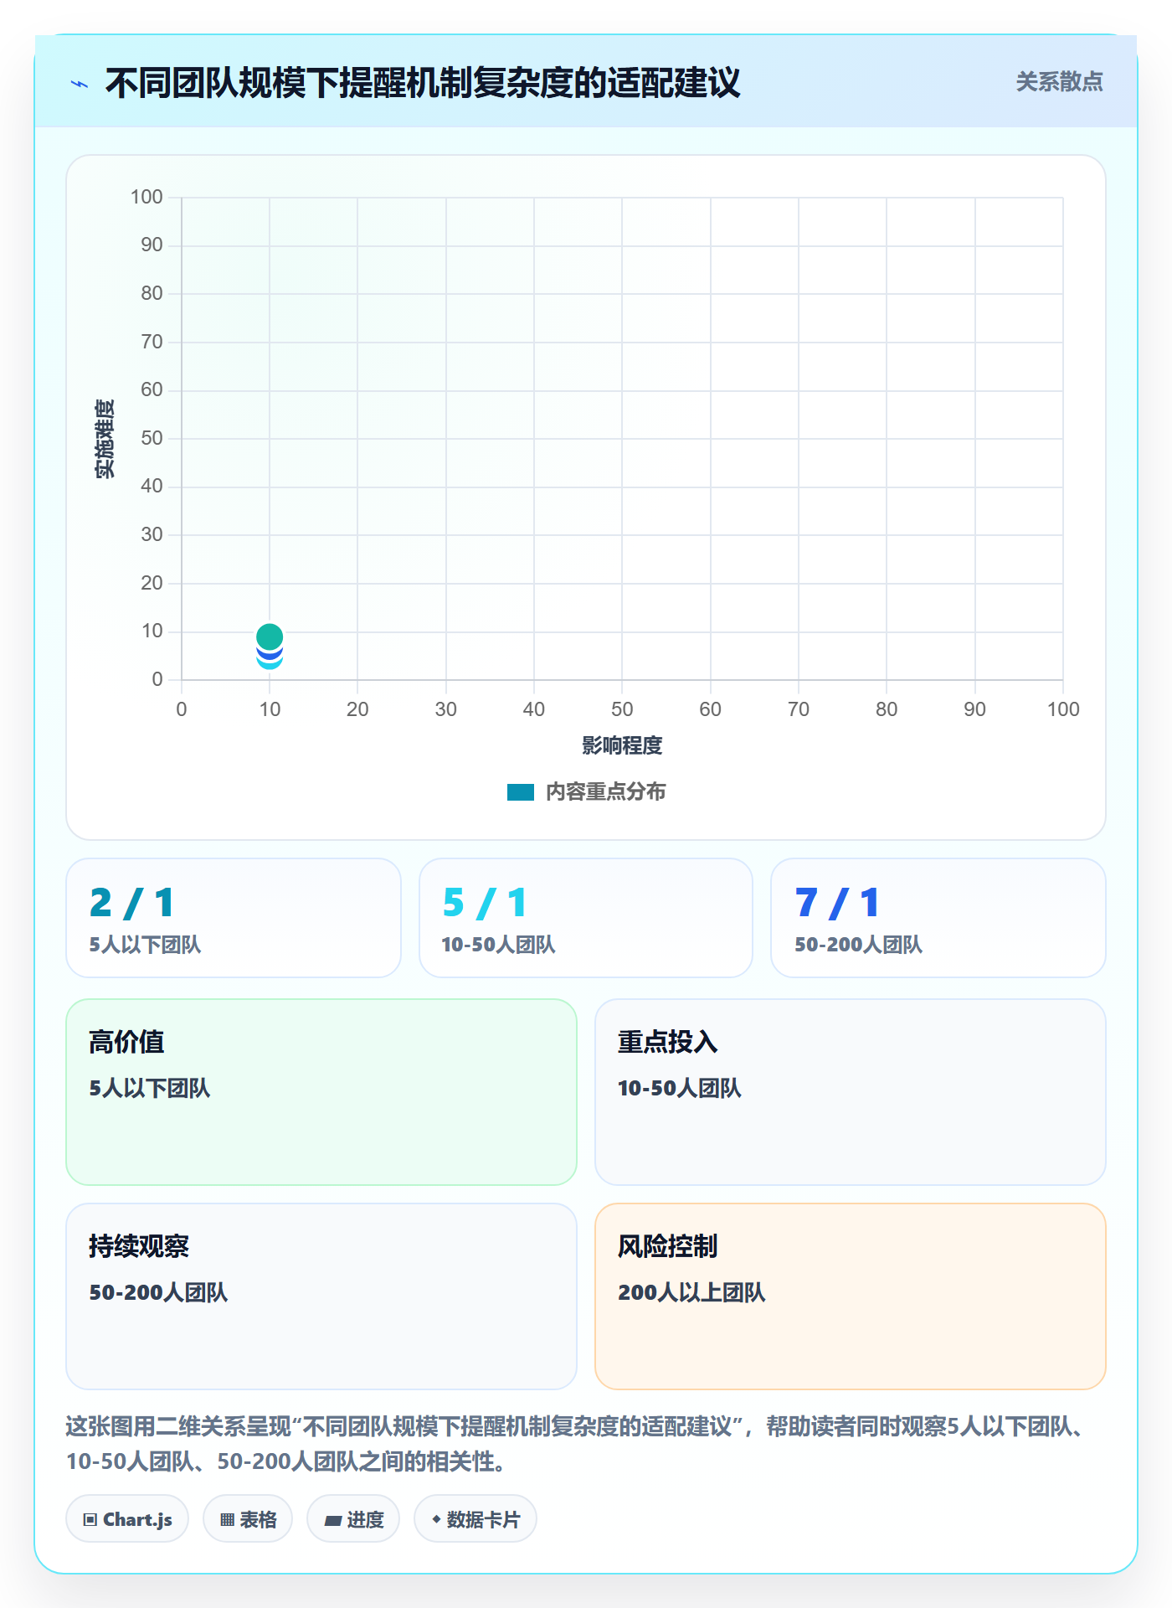Image resolution: width=1172 pixels, height=1608 pixels.
Task: Select the 2 / 1 stat card
Action: pos(234,918)
